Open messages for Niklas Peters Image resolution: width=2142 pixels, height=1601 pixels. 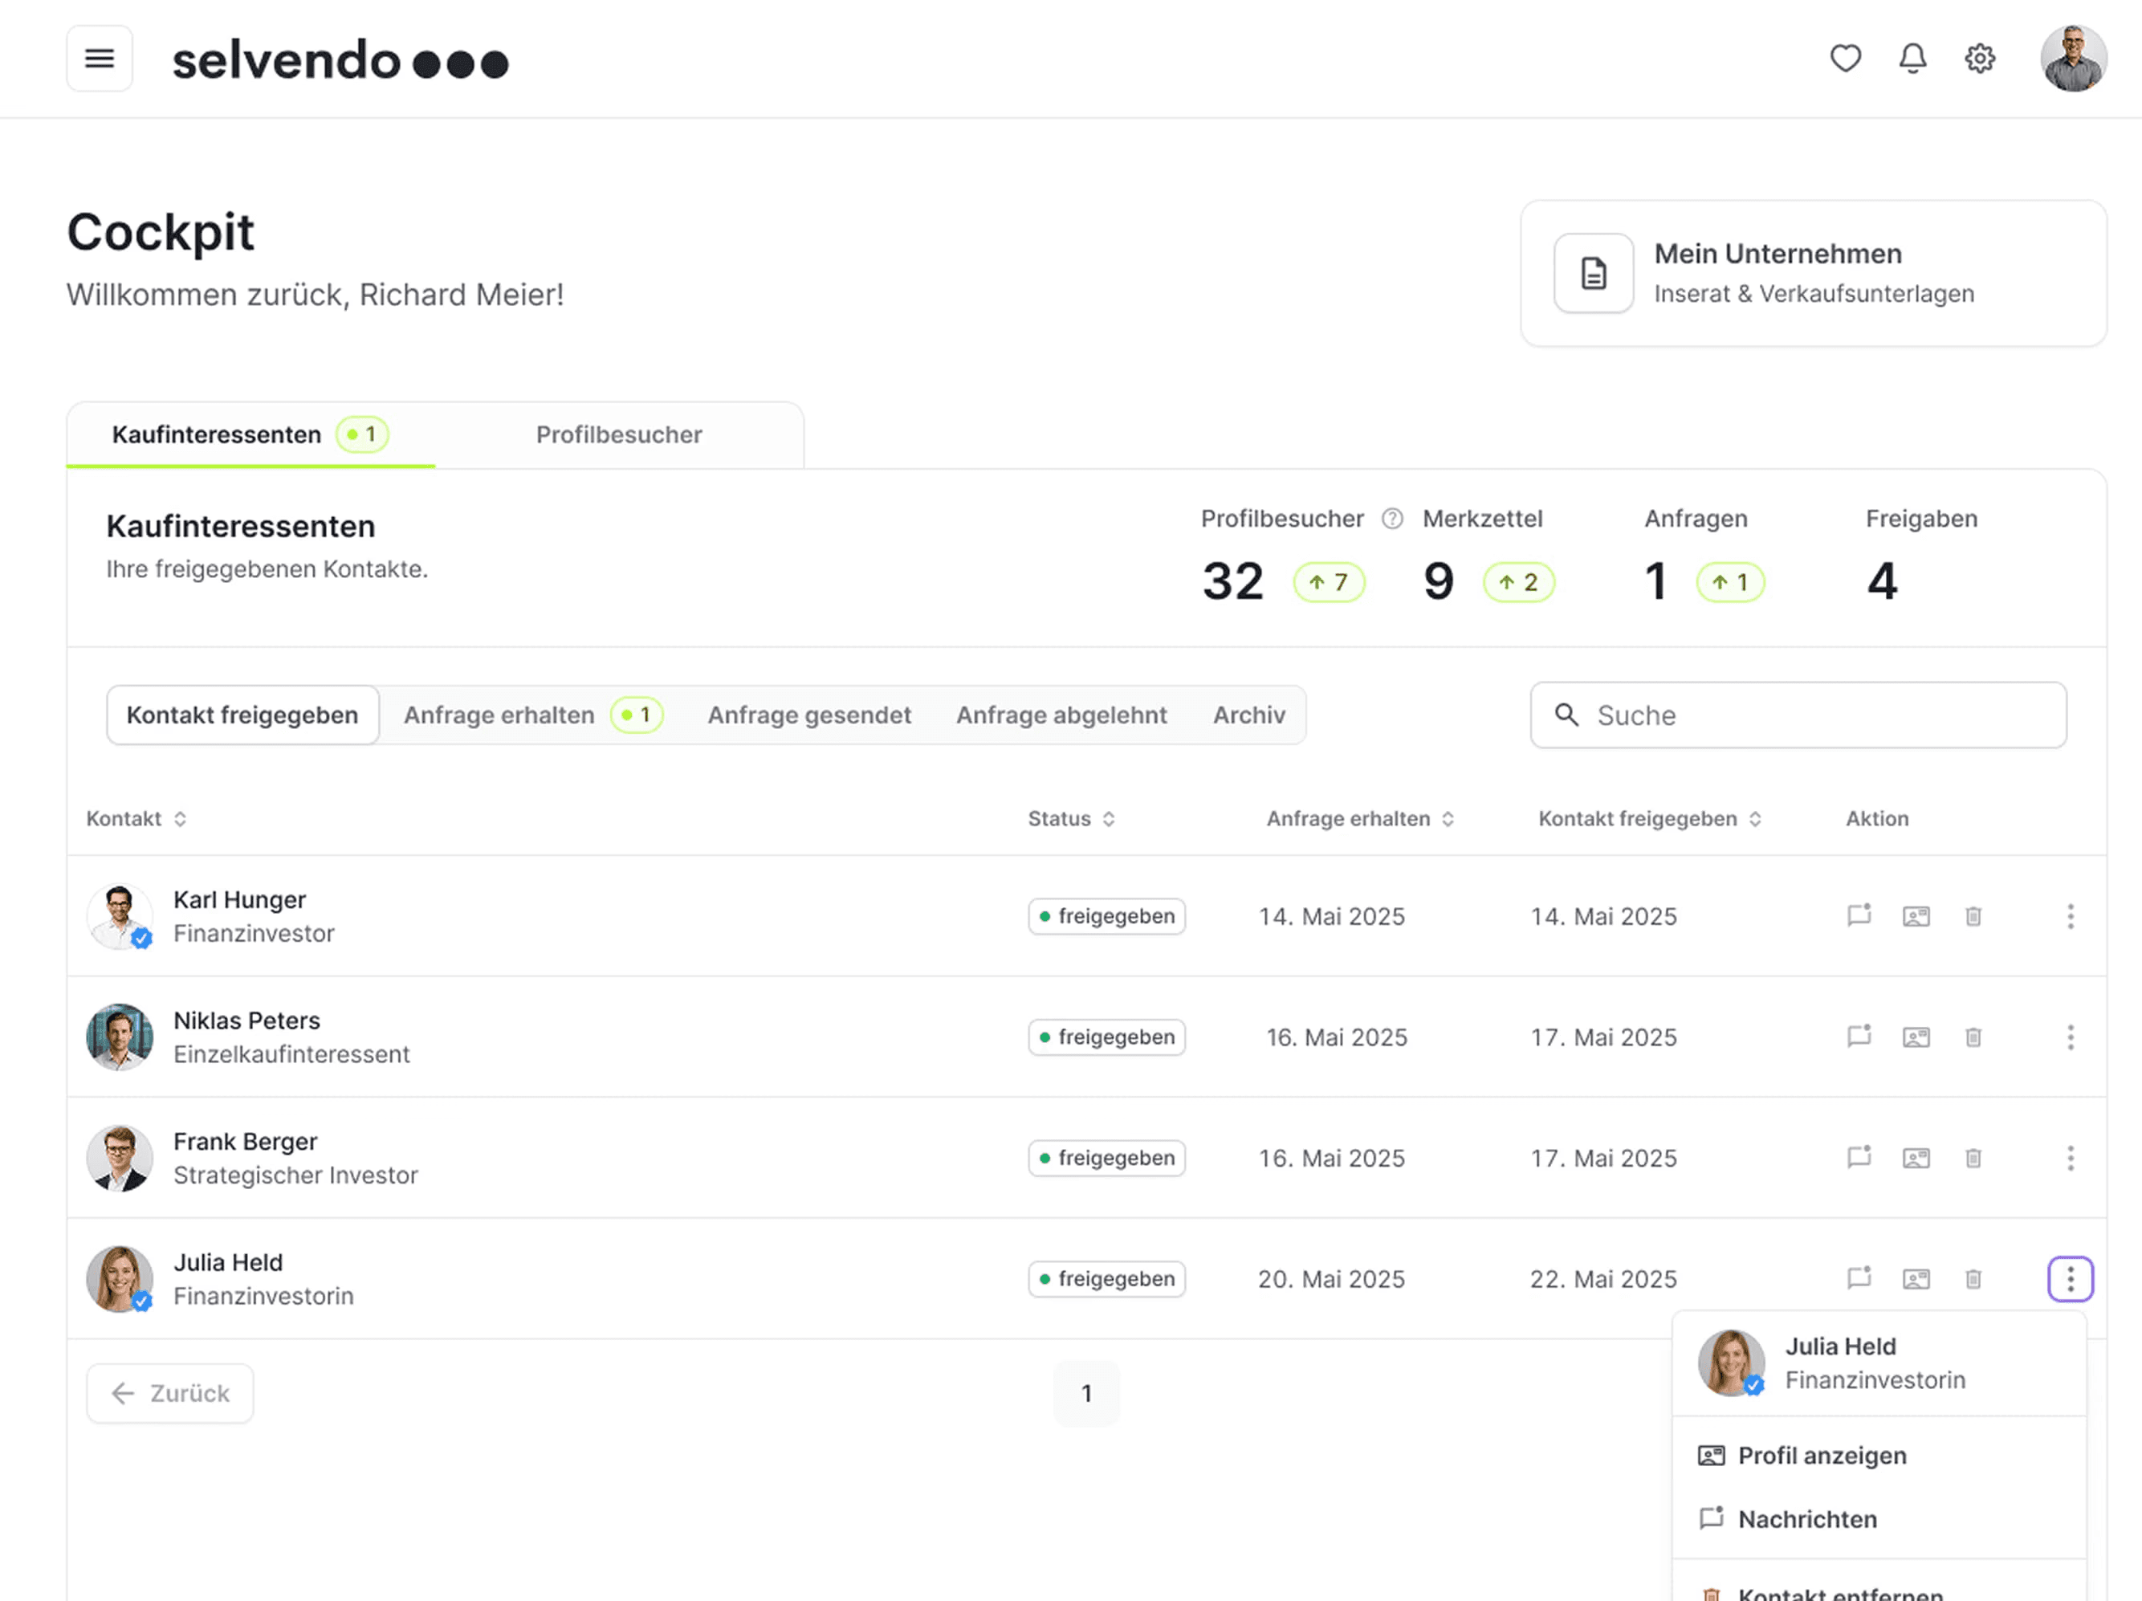[1859, 1037]
